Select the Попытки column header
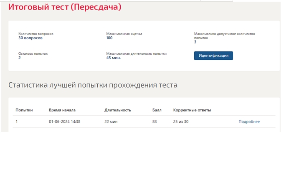The width and height of the screenshot is (289, 182). (x=24, y=110)
